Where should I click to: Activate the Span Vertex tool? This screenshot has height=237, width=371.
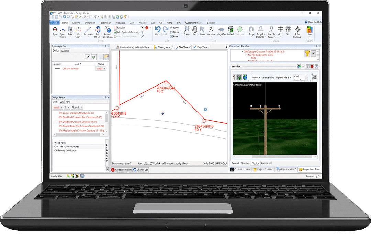pyautogui.click(x=63, y=32)
